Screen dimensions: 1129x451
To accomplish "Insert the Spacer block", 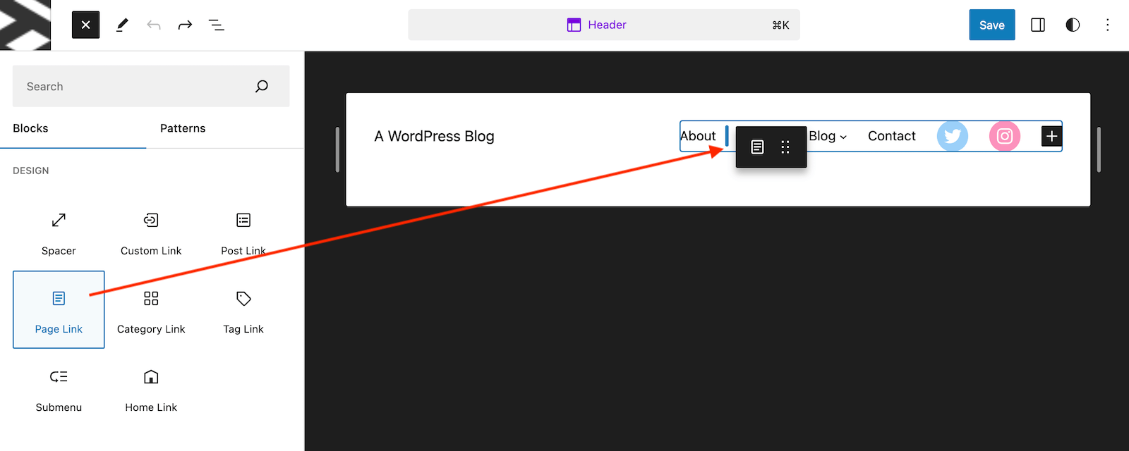I will pyautogui.click(x=59, y=231).
